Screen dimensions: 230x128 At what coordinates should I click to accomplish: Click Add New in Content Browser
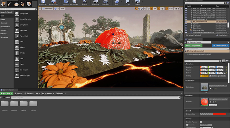[x=6, y=93]
